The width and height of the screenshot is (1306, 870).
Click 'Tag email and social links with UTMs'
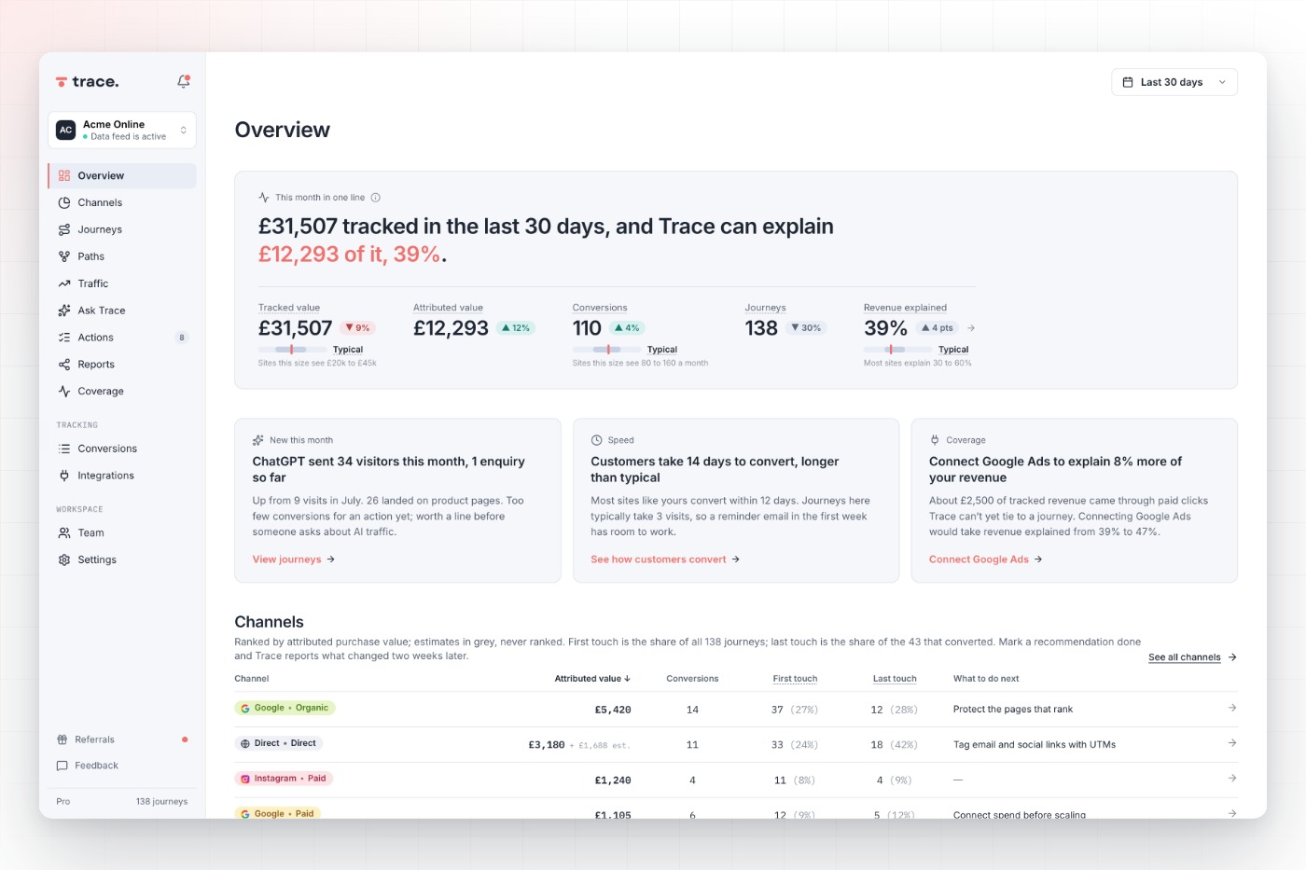pos(1035,745)
